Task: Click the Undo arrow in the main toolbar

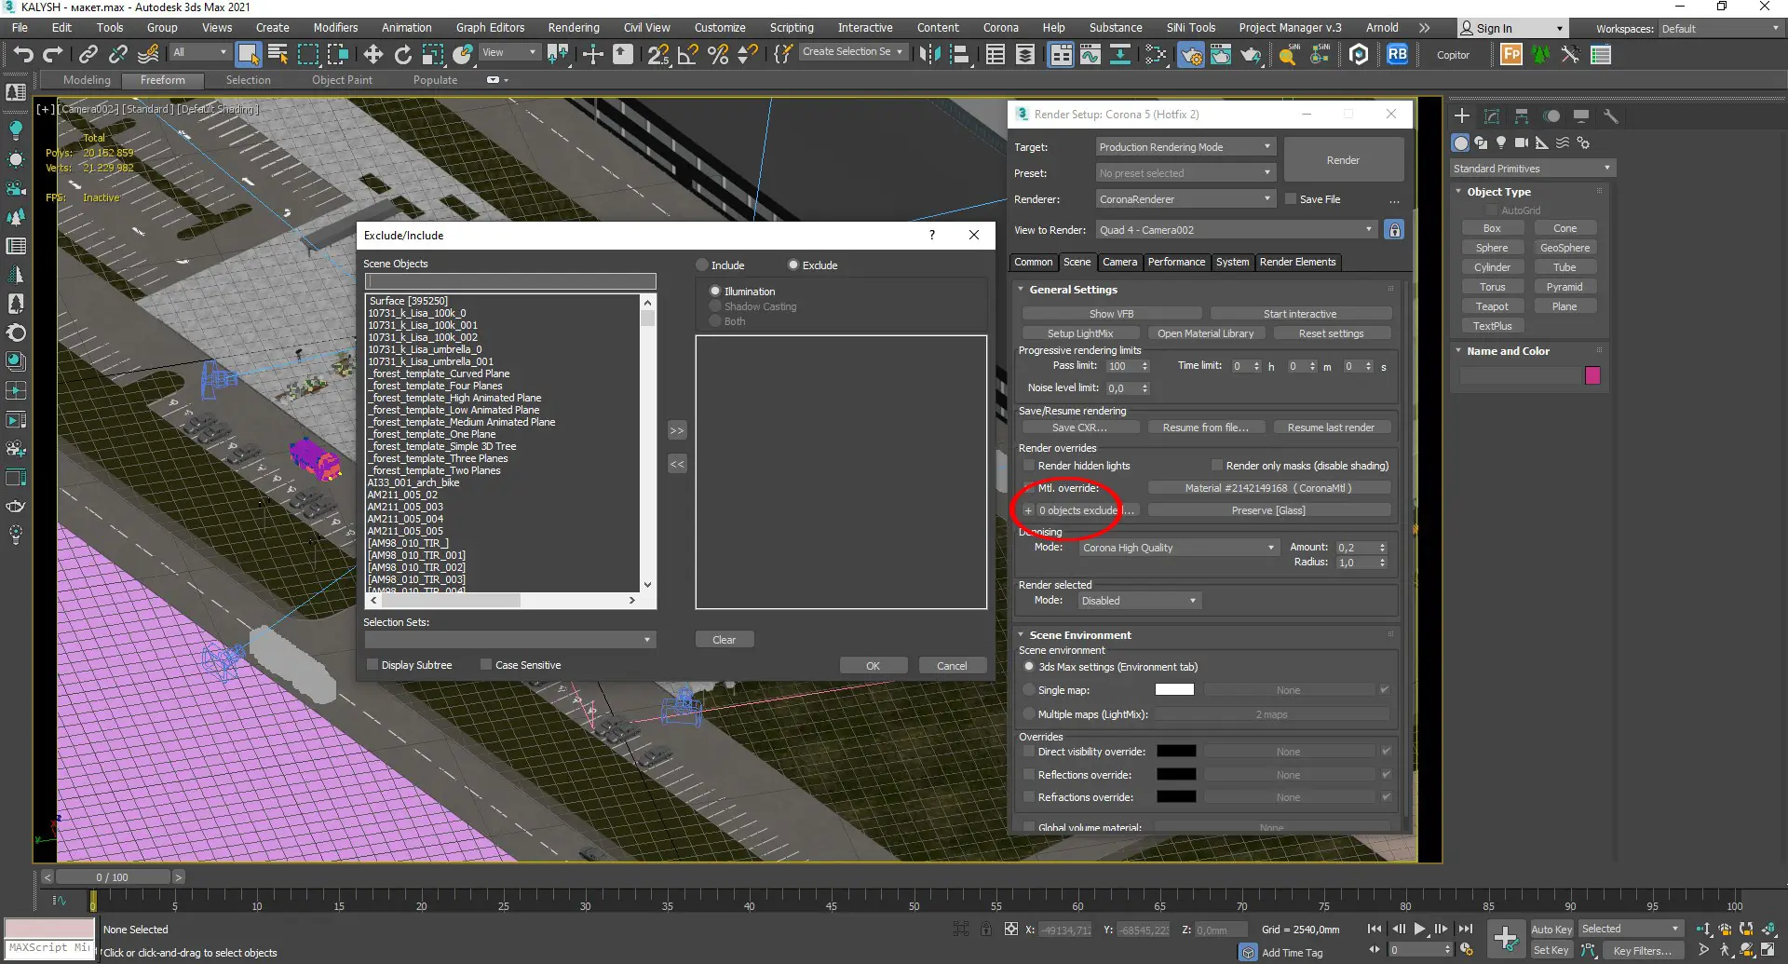Action: [x=23, y=55]
